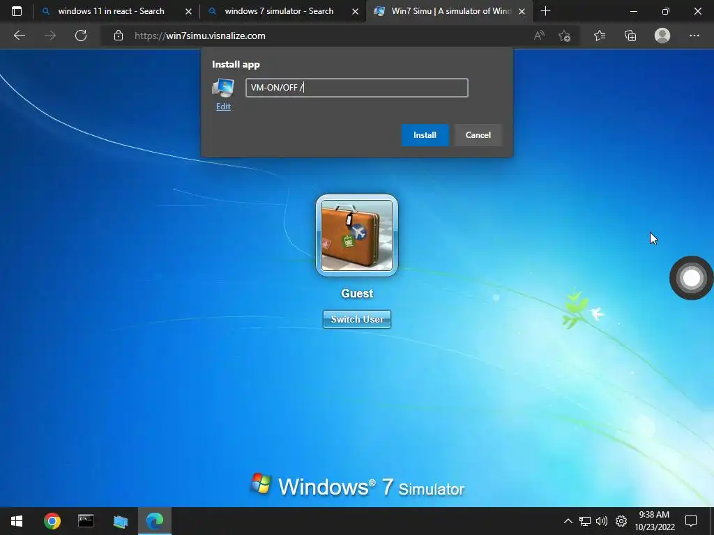
Task: Go back to previous page
Action: coord(19,36)
